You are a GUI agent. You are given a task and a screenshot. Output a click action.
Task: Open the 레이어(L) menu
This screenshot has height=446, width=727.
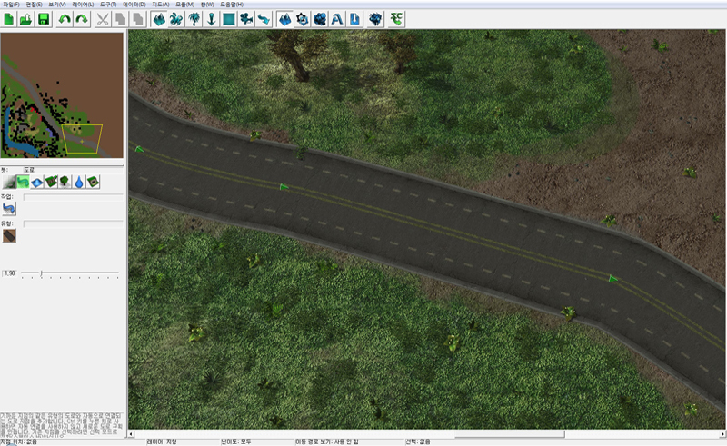tap(83, 5)
